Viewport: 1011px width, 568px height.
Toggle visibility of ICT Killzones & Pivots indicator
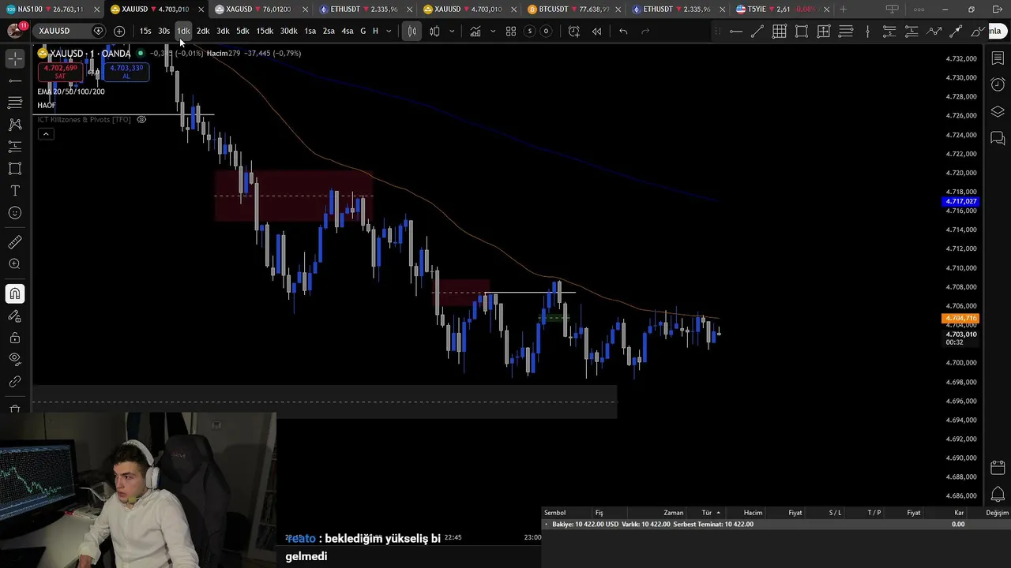(x=141, y=120)
